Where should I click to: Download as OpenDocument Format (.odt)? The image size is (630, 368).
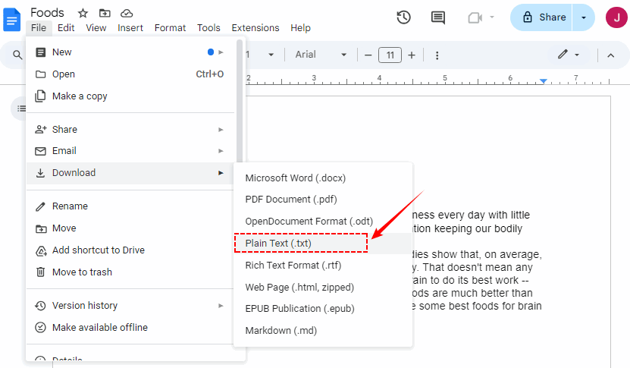point(323,222)
